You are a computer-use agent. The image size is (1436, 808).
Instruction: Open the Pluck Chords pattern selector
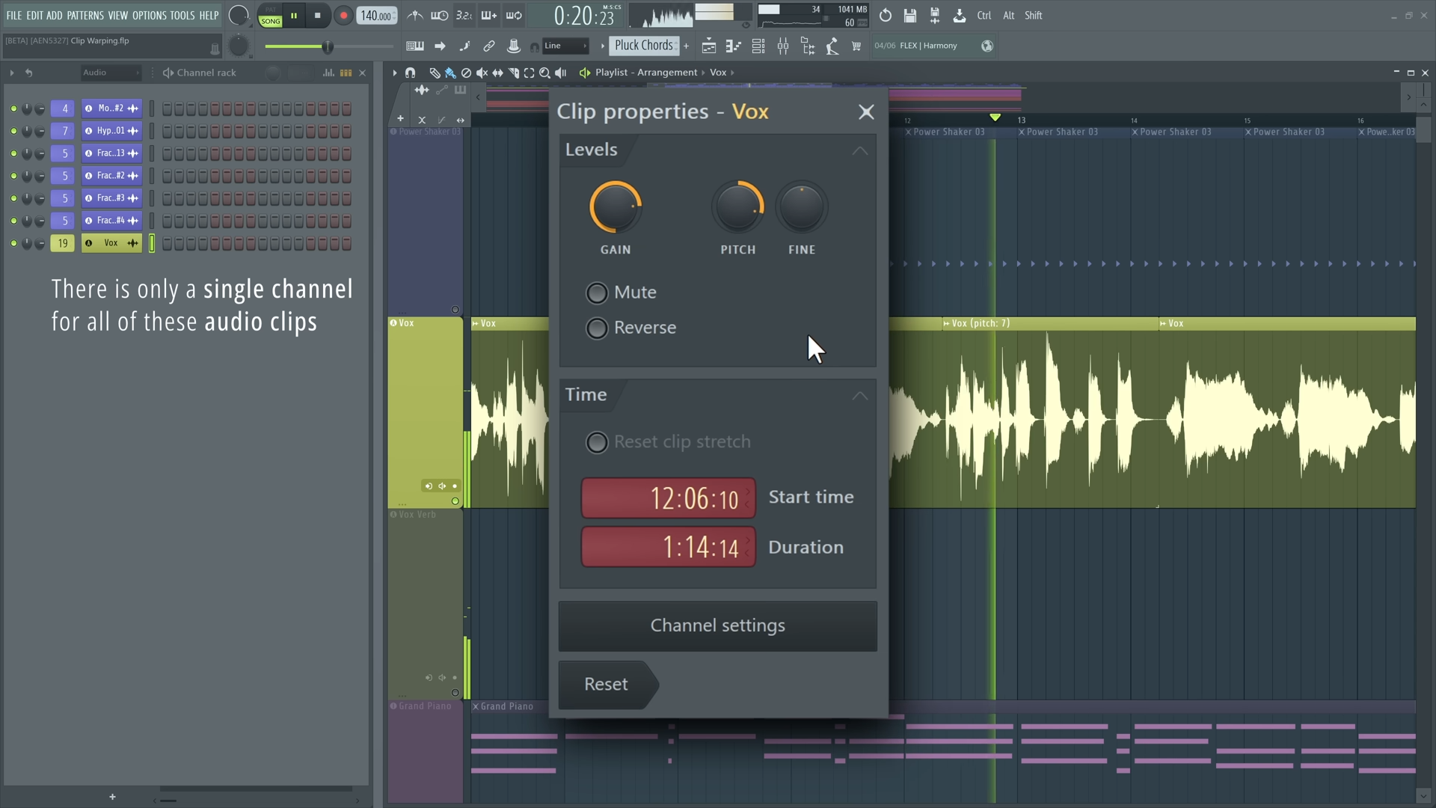pyautogui.click(x=644, y=46)
